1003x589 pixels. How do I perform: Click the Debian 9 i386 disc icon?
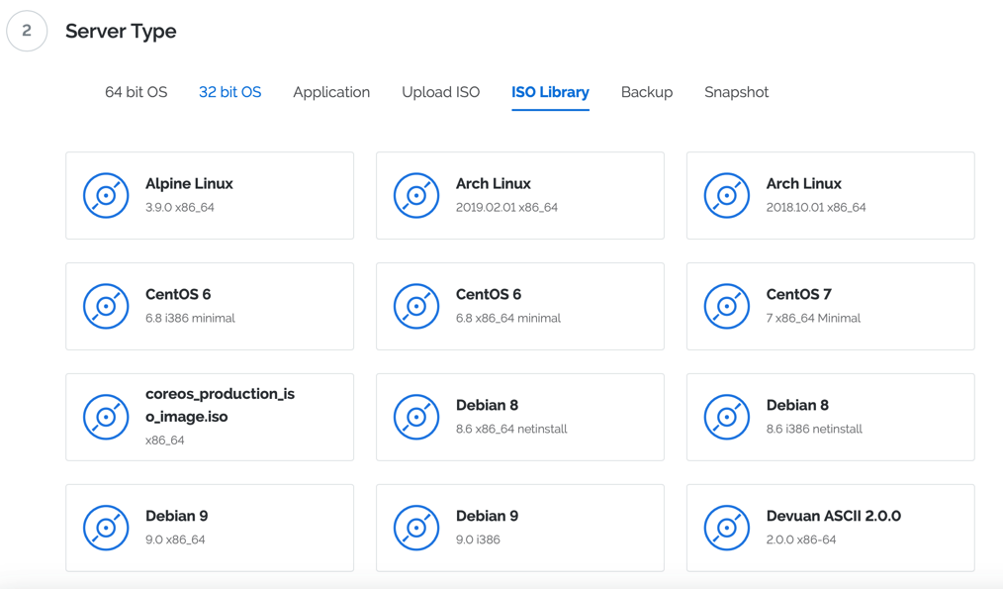click(416, 528)
